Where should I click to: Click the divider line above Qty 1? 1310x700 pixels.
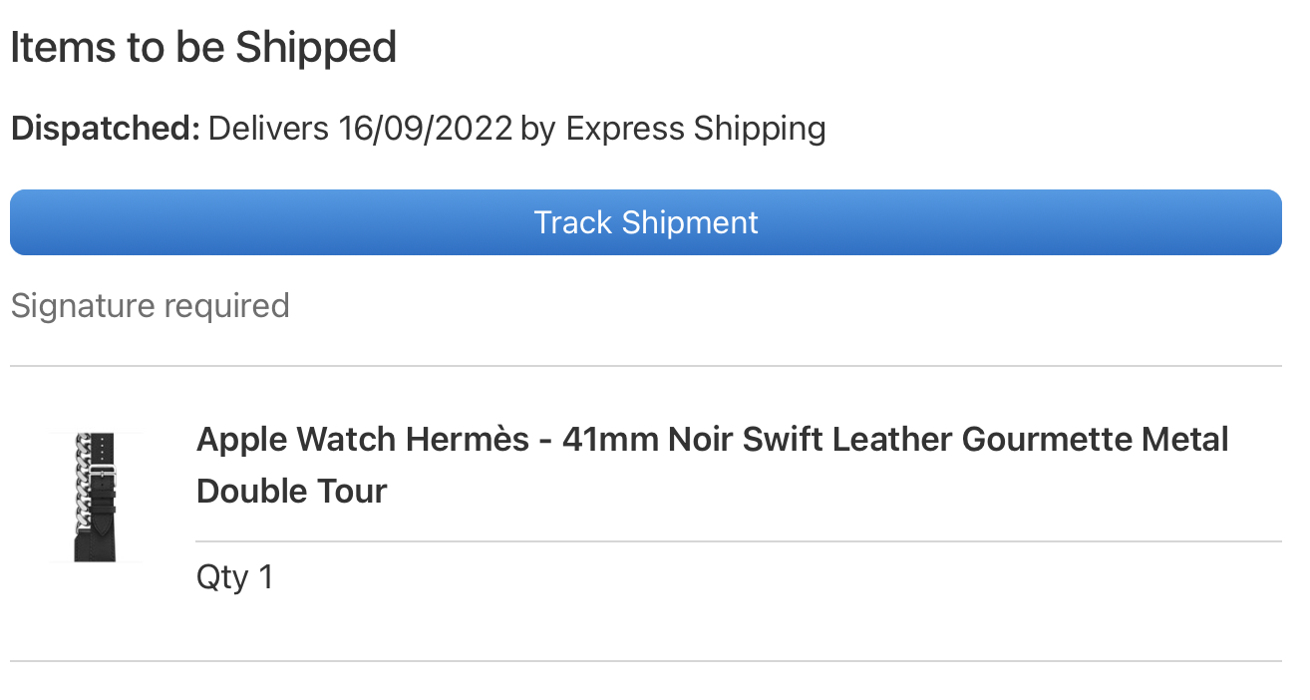[738, 541]
